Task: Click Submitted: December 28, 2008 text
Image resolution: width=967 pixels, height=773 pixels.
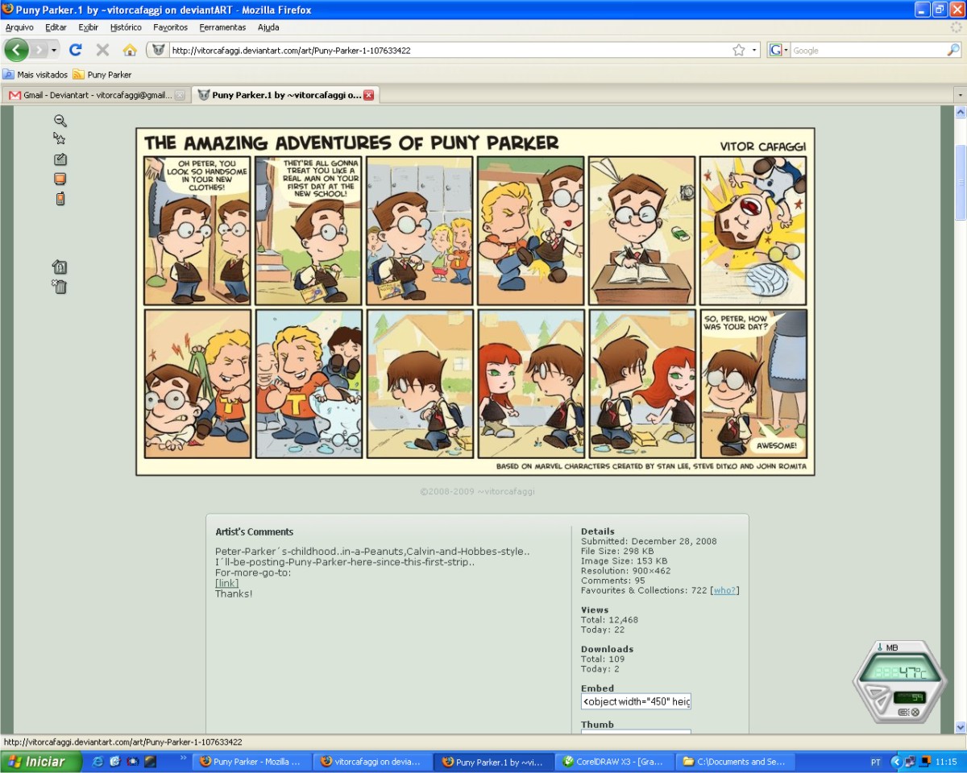Action: click(x=649, y=541)
